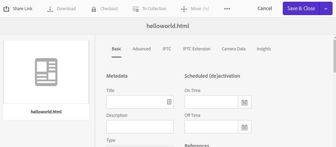
Task: Focus the On Time text field
Action: click(211, 102)
